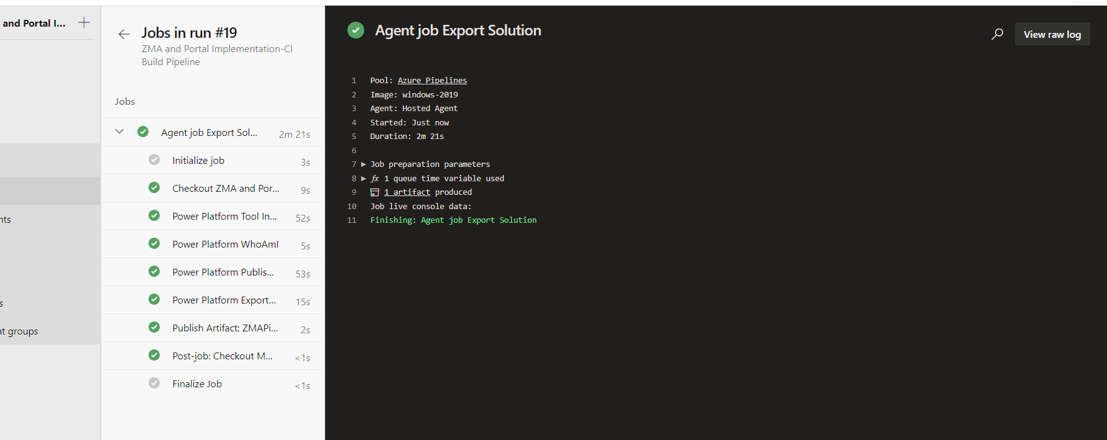Click the grey status icon for Initialize job
The image size is (1107, 440).
click(x=154, y=160)
